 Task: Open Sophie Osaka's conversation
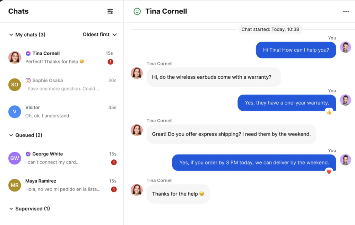click(62, 84)
